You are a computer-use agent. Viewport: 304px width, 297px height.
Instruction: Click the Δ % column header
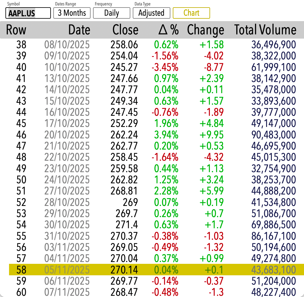click(168, 30)
